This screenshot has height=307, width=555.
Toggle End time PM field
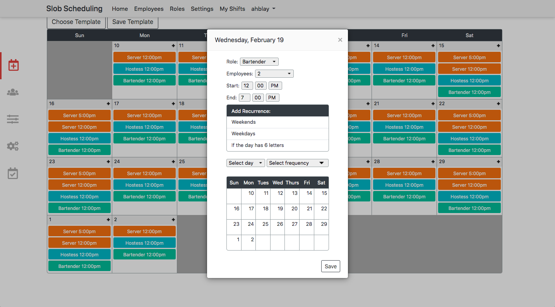point(272,98)
